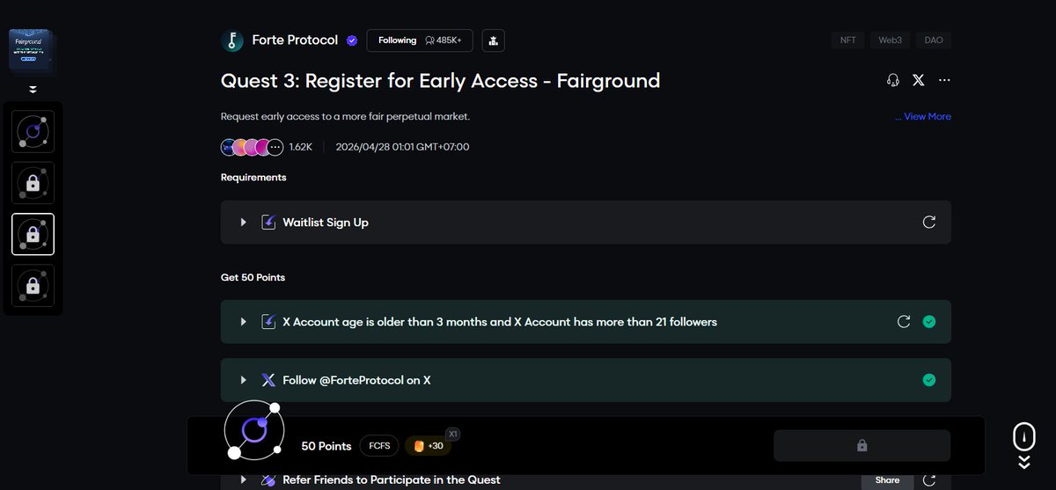Refresh the Refer Friends task

click(x=929, y=480)
